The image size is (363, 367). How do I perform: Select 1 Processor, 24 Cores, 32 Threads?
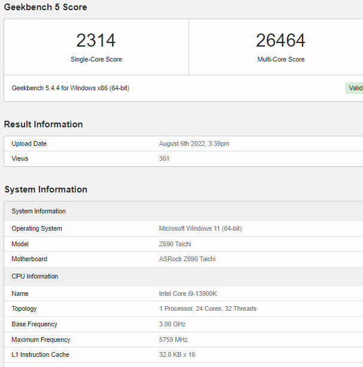coord(208,308)
